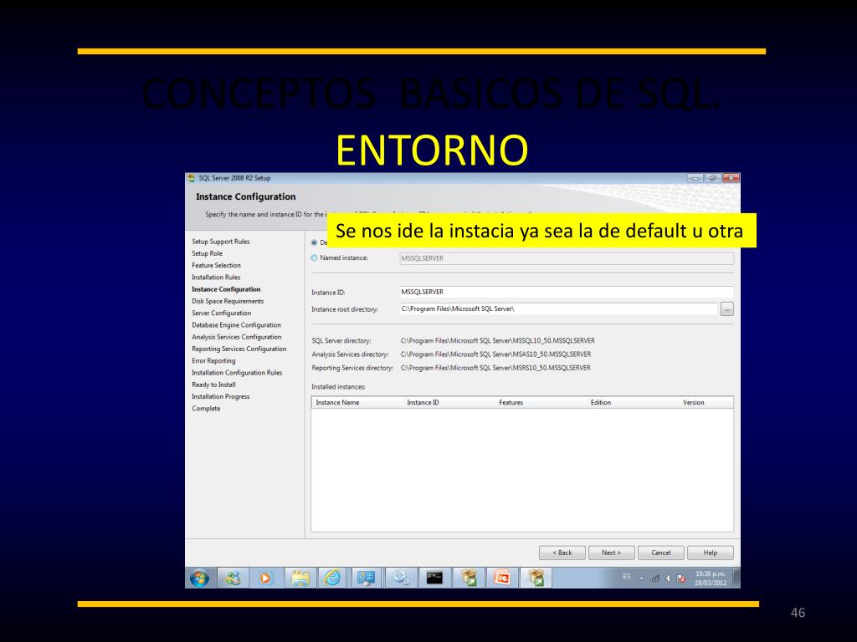This screenshot has width=857, height=642.
Task: Restore the SQL Server Setup window
Action: (x=713, y=178)
